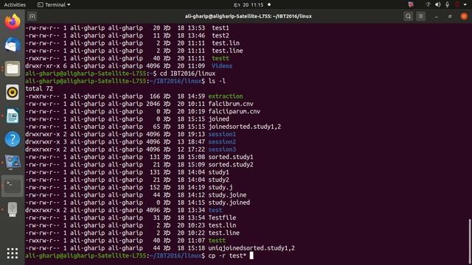The image size is (472, 265).
Task: Click the 'study.joined' file name
Action: coord(229,202)
